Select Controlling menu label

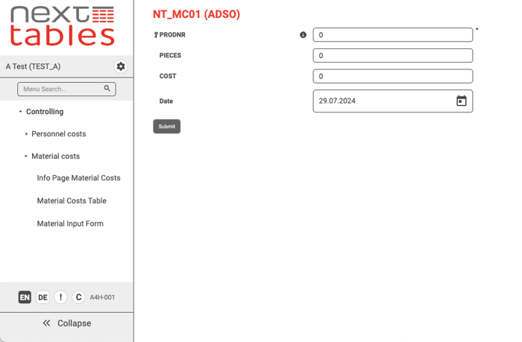tap(45, 112)
